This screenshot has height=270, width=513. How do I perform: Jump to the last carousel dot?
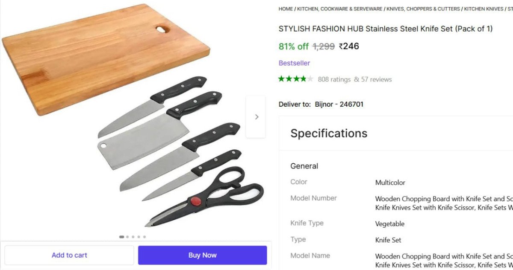[x=144, y=237]
